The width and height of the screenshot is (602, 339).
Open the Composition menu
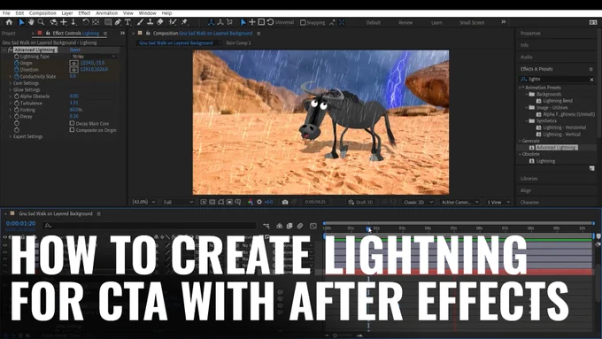click(42, 13)
